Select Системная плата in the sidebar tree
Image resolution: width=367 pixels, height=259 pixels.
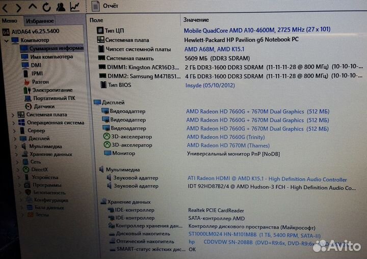click(43, 114)
